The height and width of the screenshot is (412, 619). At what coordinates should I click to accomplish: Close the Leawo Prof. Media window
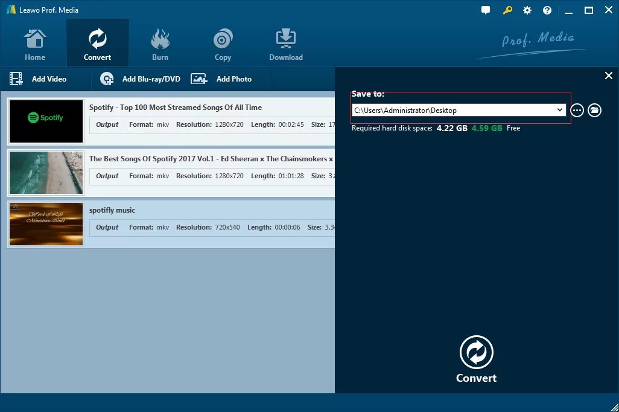609,10
